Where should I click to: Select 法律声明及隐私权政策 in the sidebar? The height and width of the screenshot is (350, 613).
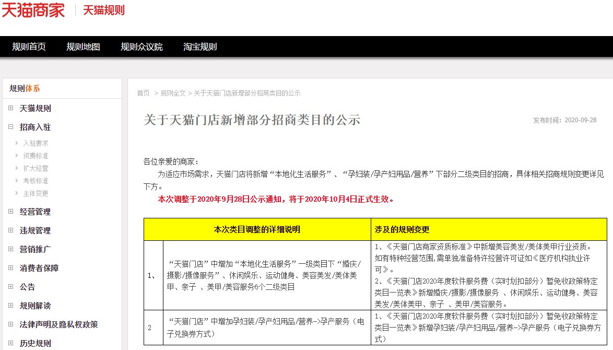click(x=58, y=324)
